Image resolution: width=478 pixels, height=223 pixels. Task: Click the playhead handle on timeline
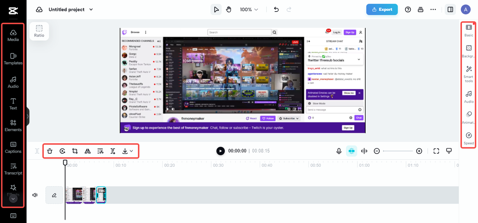coord(65,163)
